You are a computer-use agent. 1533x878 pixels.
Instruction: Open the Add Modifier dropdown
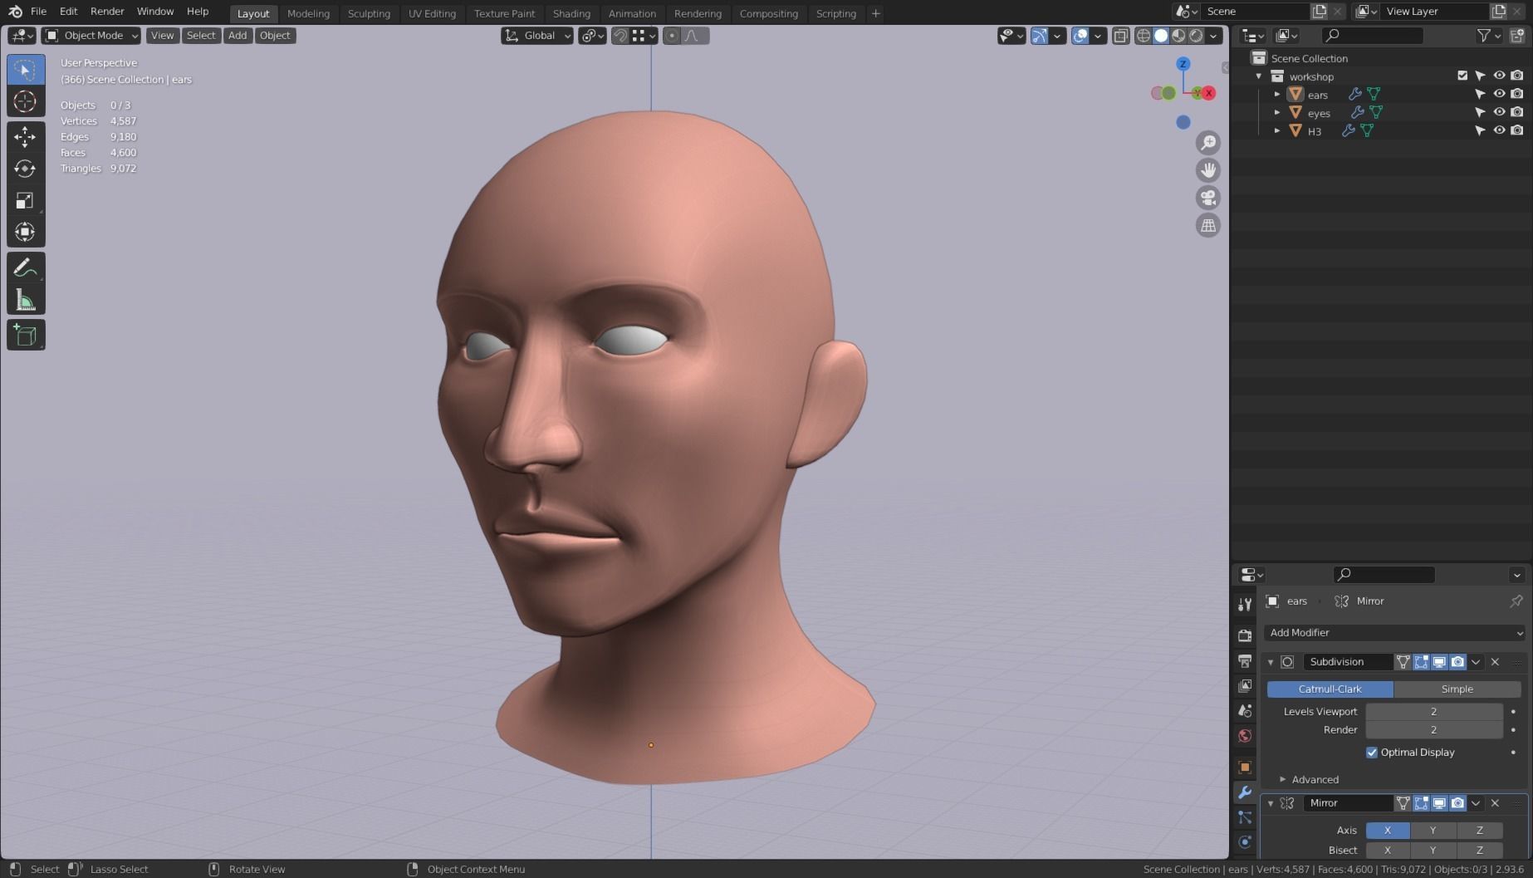1394,633
